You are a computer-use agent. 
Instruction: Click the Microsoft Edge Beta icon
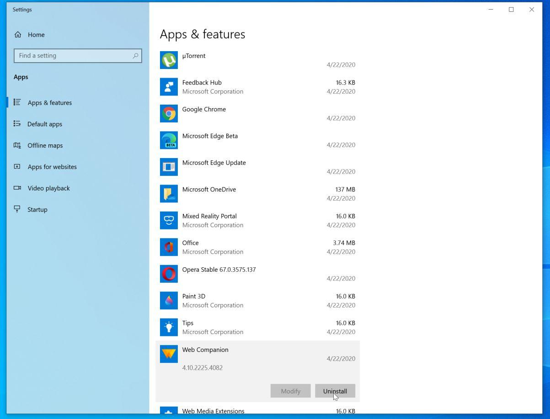click(x=169, y=140)
